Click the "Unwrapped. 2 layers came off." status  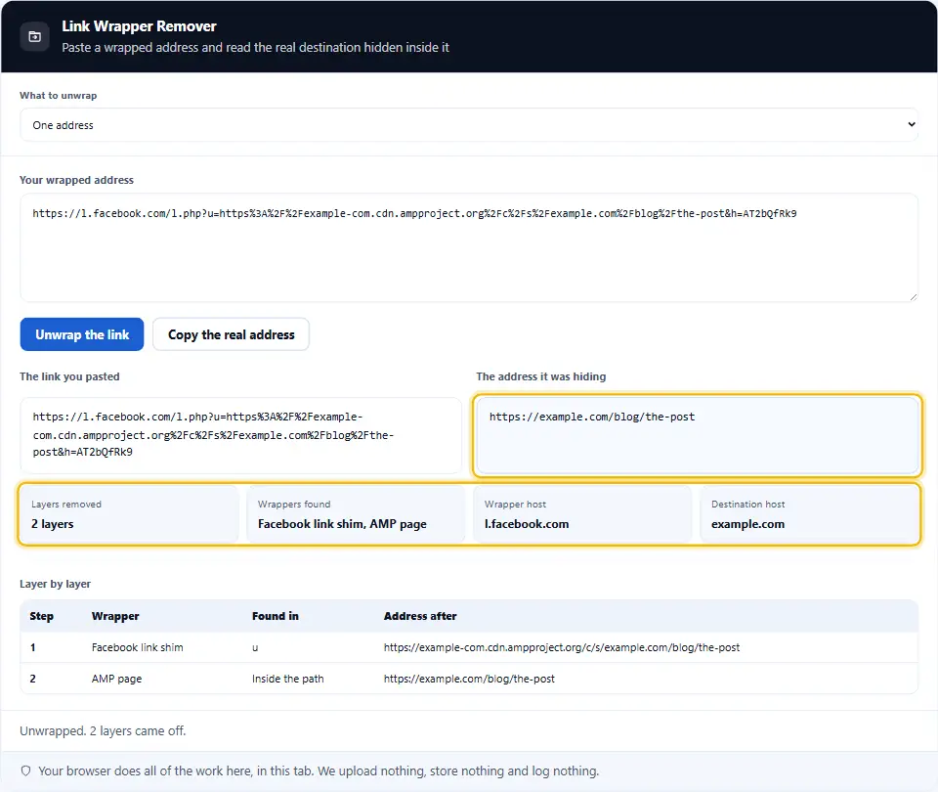point(103,731)
